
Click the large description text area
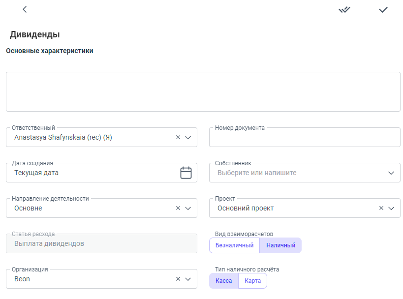(x=203, y=92)
